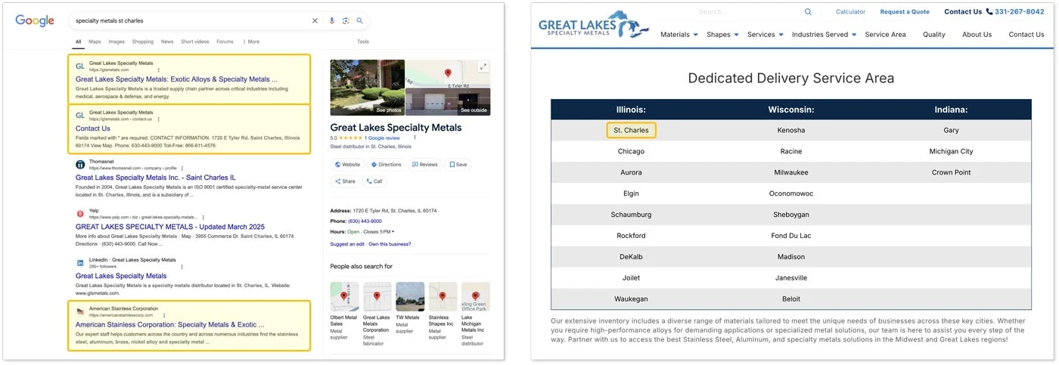Click the Google logo
This screenshot has width=1059, height=365.
35,20
